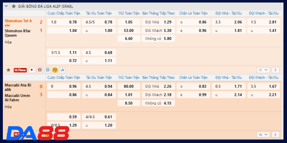Open live stream play icon for Shimshon match
This screenshot has width=287, height=143.
click(x=32, y=70)
